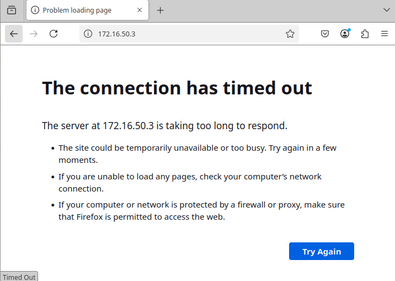The height and width of the screenshot is (281, 395).
Task: Click the connection has timed out heading
Action: (x=177, y=88)
